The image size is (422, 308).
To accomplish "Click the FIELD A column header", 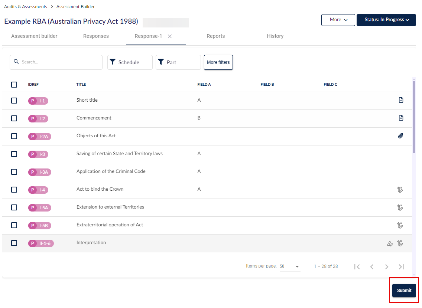I will (204, 84).
